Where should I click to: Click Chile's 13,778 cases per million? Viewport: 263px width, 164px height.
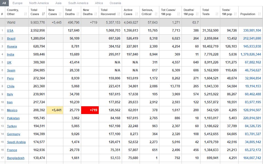[175, 86]
